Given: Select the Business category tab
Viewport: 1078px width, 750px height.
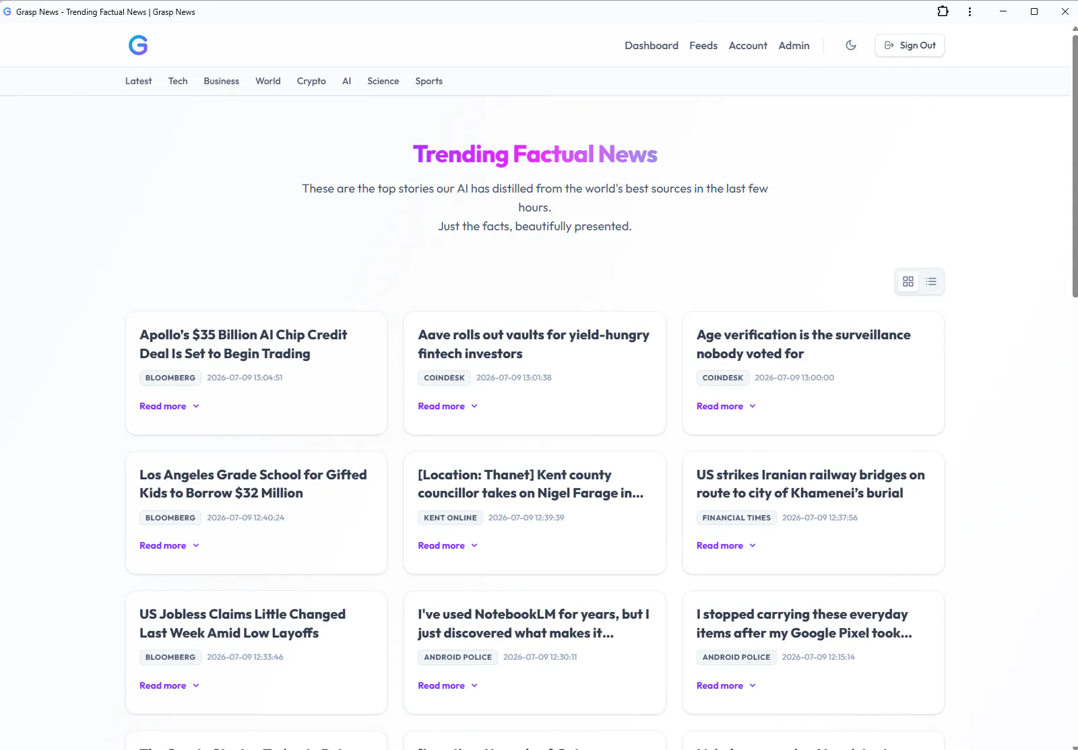Looking at the screenshot, I should (221, 81).
